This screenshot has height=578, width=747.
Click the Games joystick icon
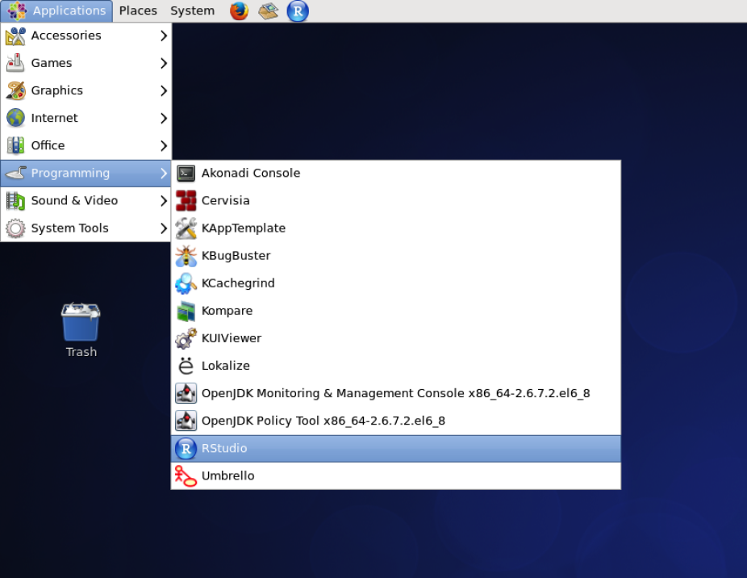pos(15,63)
